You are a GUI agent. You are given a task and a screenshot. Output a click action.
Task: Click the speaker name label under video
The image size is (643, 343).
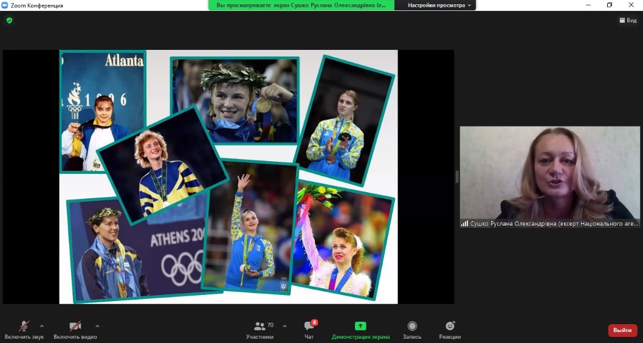click(549, 223)
